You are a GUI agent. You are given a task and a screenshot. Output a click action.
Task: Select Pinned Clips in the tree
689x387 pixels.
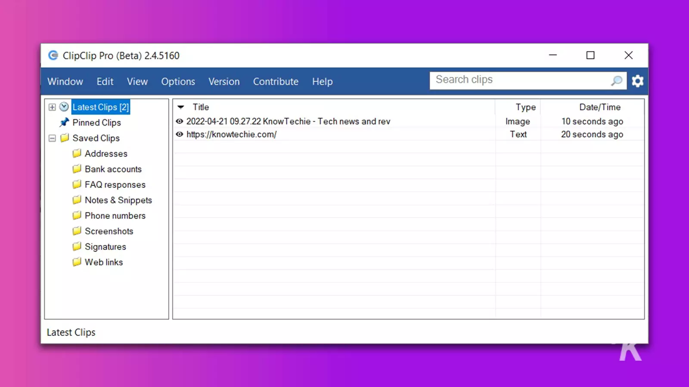(96, 123)
